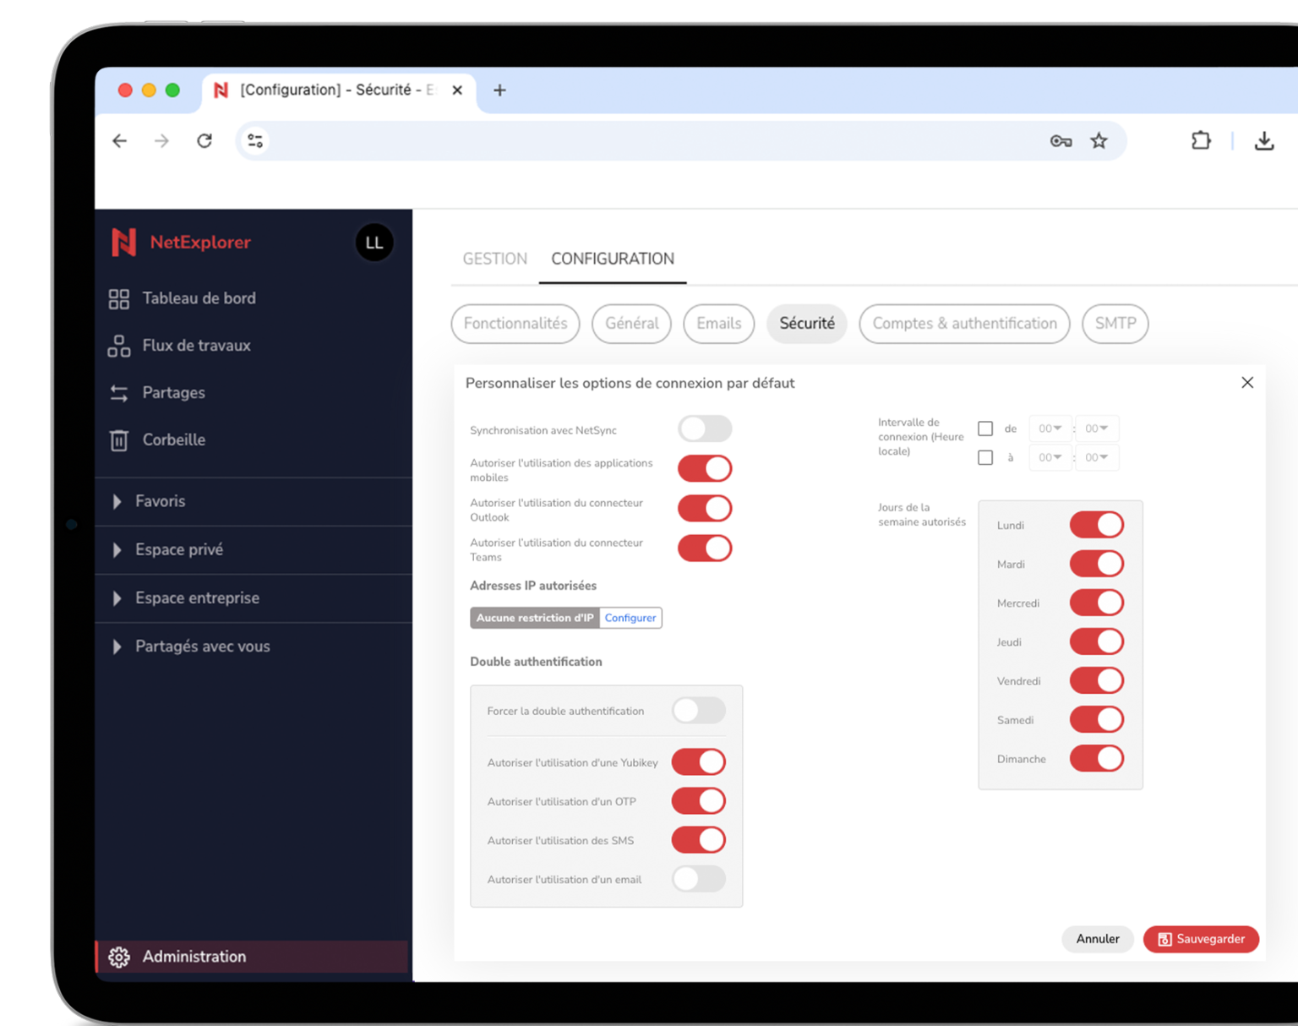Open the 'de' hour dropdown
Viewport: 1298px width, 1026px height.
[x=1050, y=428]
